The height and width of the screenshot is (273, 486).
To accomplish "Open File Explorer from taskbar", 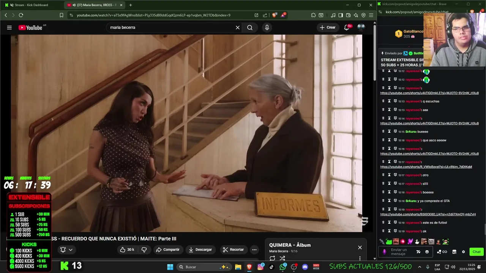I will click(238, 267).
